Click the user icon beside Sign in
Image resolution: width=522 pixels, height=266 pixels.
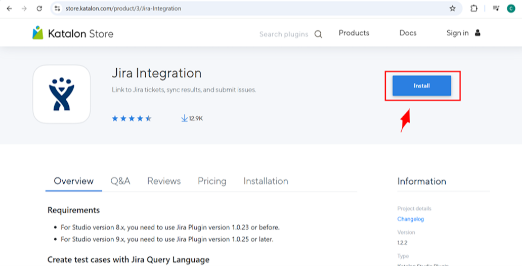477,33
